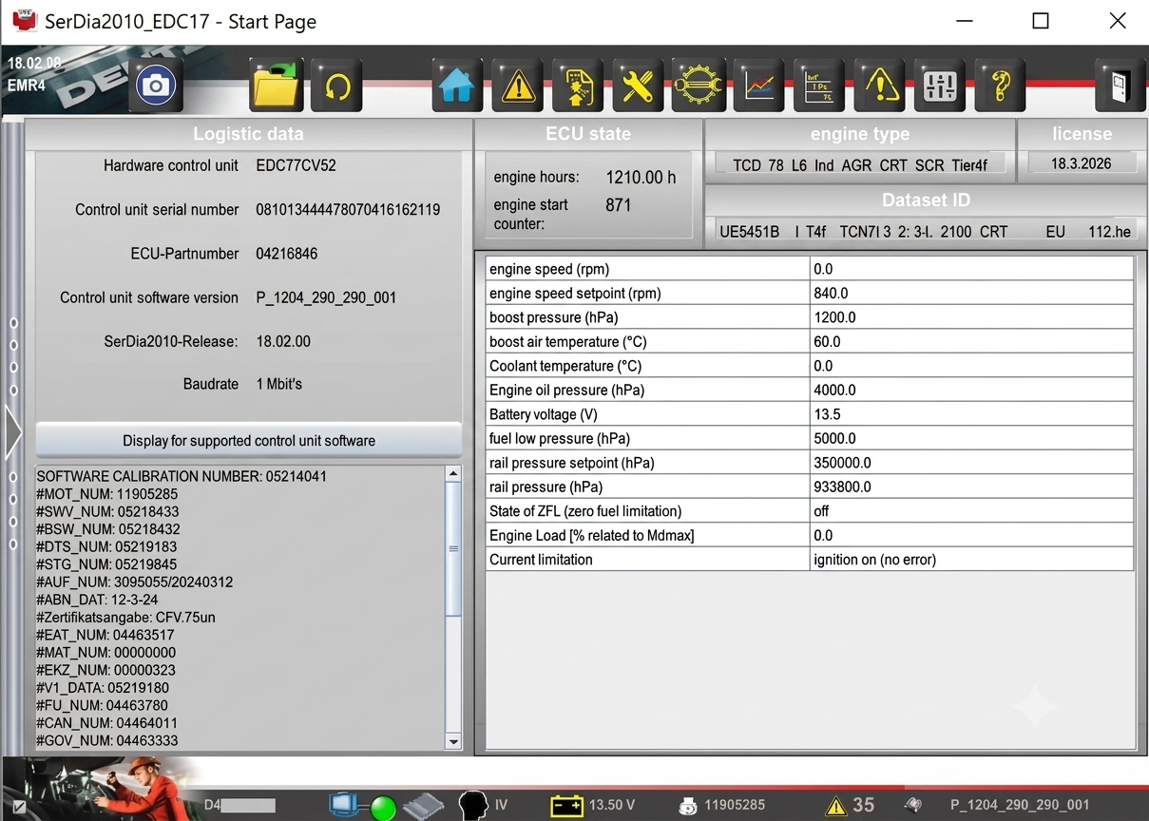
Task: Open file with the folder icon
Action: tap(276, 86)
